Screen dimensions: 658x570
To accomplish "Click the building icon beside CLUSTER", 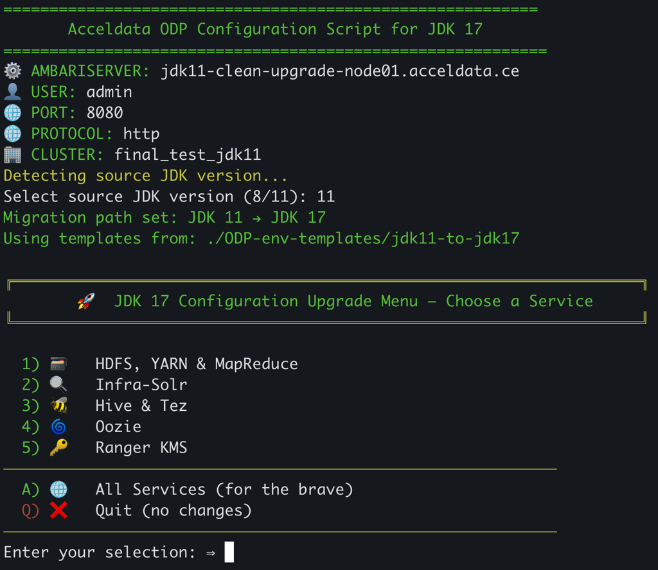I will click(x=12, y=155).
